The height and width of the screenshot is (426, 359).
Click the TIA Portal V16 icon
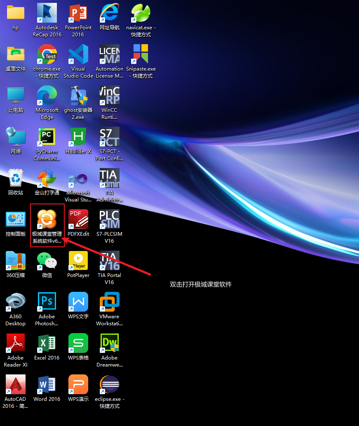[109, 261]
